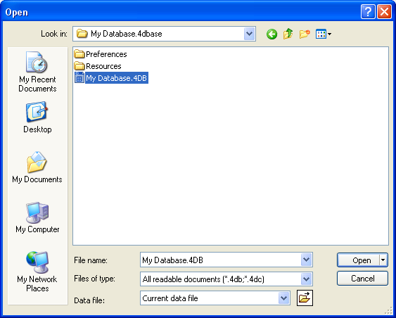The height and width of the screenshot is (318, 396).
Task: Click the Open button
Action: coord(359,260)
